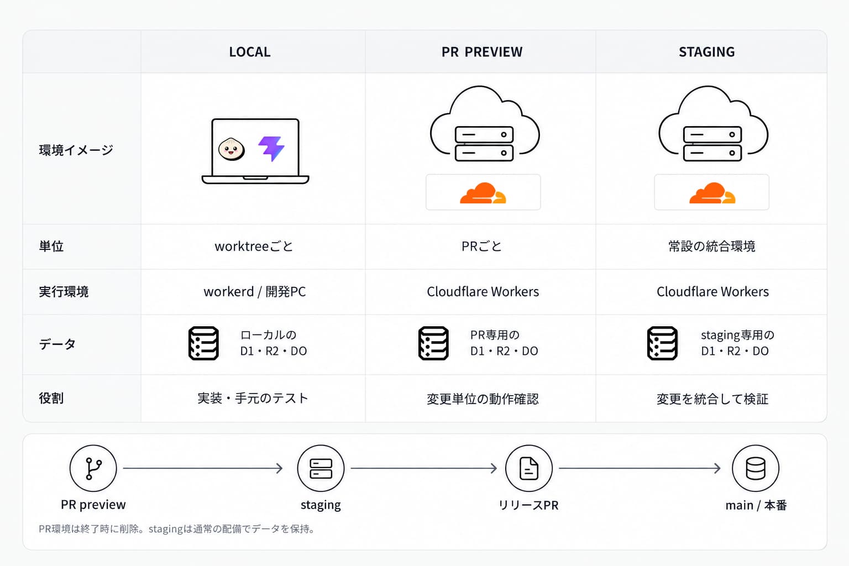The image size is (849, 566).
Task: Click the 実装・手元のテスト cell
Action: [253, 398]
